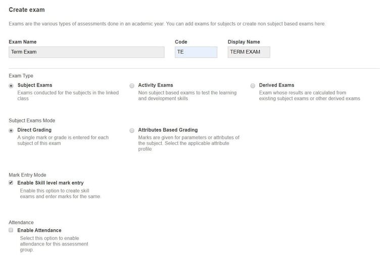Click the Derived Exams label text
This screenshot has width=388, height=255.
(x=276, y=85)
